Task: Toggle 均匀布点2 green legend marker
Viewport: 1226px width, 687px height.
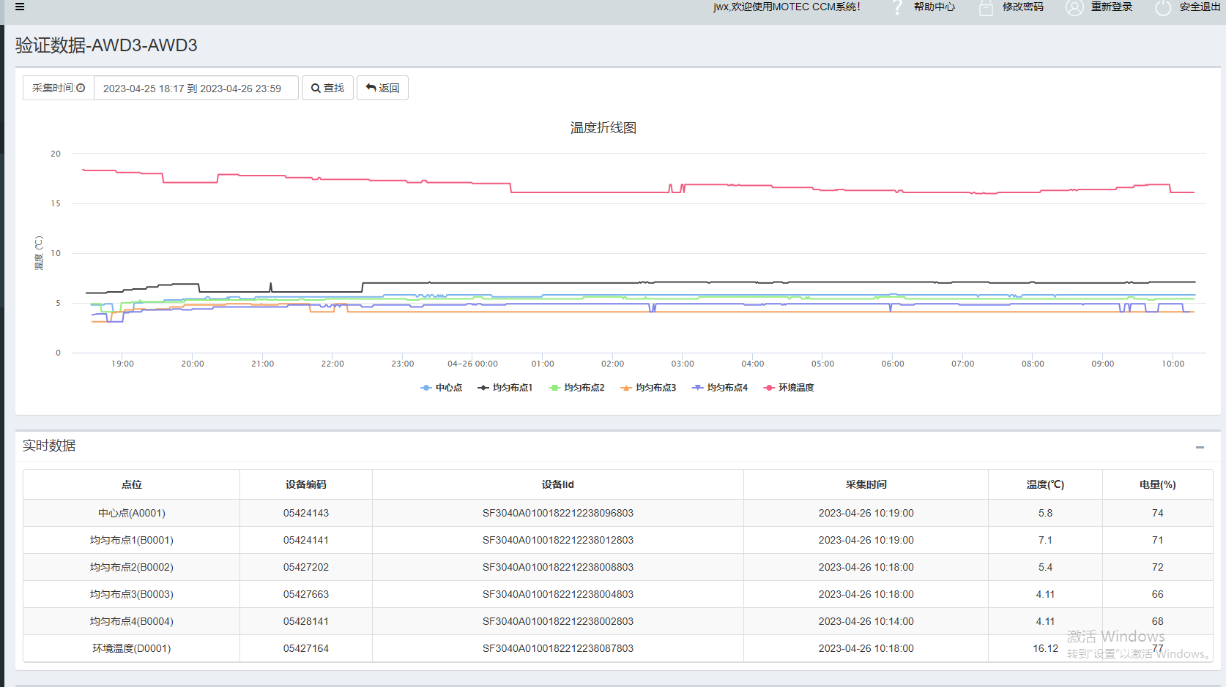Action: tap(555, 388)
